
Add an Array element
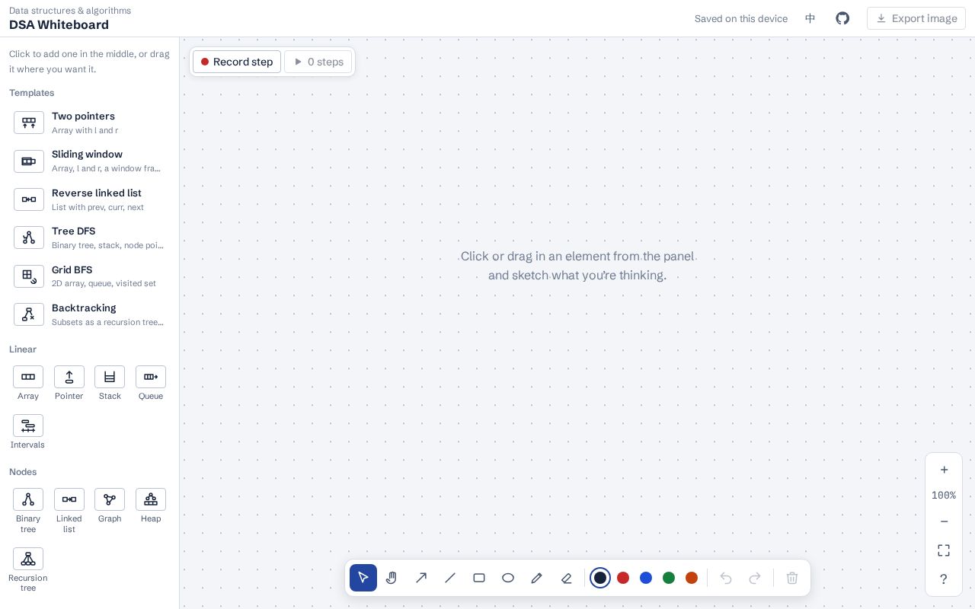coord(28,384)
